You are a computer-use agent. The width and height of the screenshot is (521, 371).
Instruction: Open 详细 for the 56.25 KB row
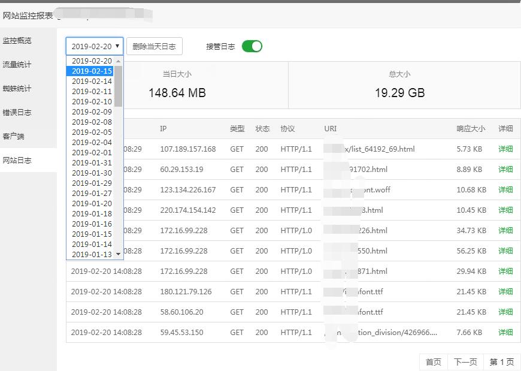pyautogui.click(x=505, y=251)
